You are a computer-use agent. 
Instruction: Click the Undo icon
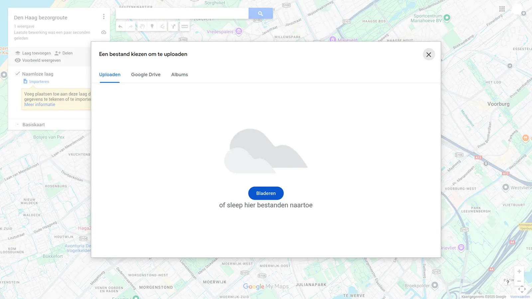click(x=120, y=26)
